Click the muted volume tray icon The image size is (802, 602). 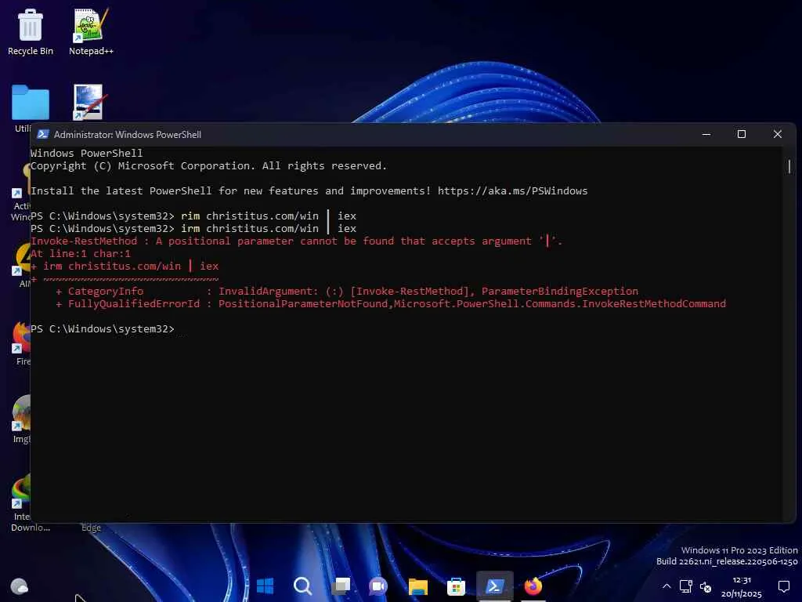pos(706,586)
